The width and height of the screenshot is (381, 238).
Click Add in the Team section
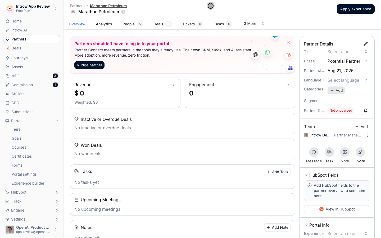361,127
